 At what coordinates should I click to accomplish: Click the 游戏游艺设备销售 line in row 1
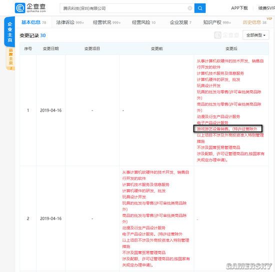pos(227,129)
